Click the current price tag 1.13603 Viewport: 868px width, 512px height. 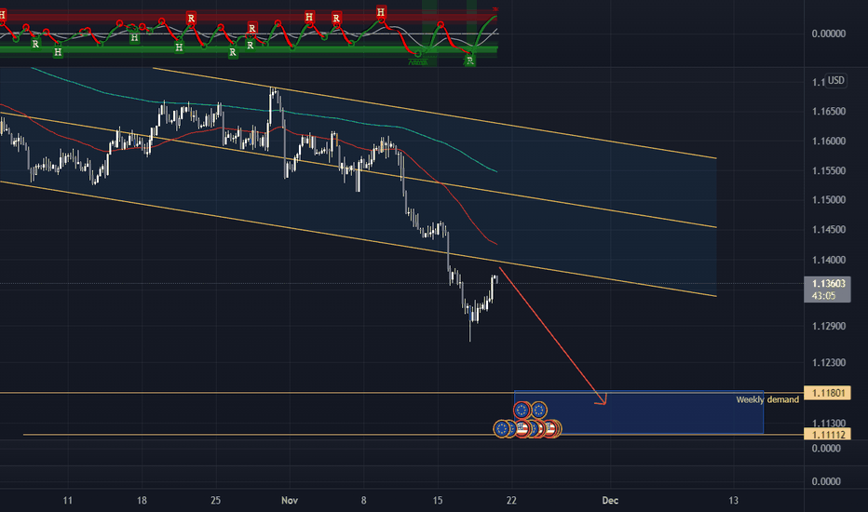click(827, 283)
